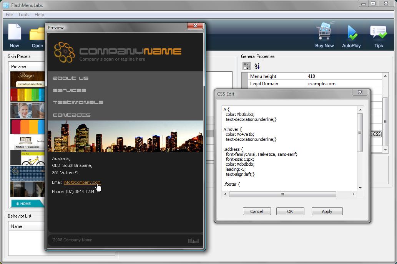
Task: Click 'QLD, South Brisbane,' address line
Action: pyautogui.click(x=72, y=165)
